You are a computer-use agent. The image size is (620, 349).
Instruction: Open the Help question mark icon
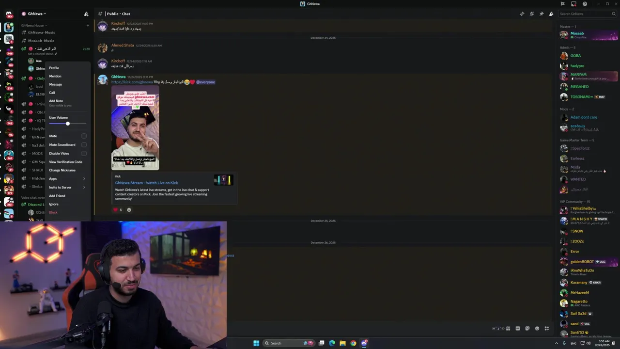pyautogui.click(x=585, y=4)
